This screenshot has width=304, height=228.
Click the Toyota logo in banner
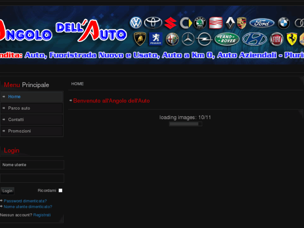(x=153, y=23)
